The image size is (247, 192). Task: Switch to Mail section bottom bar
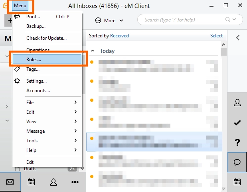10,182
